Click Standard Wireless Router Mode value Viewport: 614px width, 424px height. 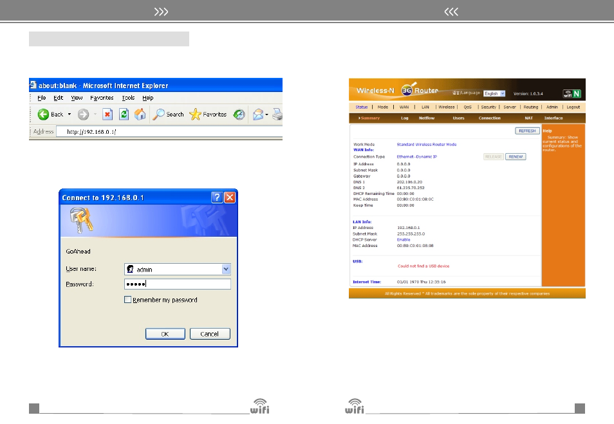coord(427,145)
